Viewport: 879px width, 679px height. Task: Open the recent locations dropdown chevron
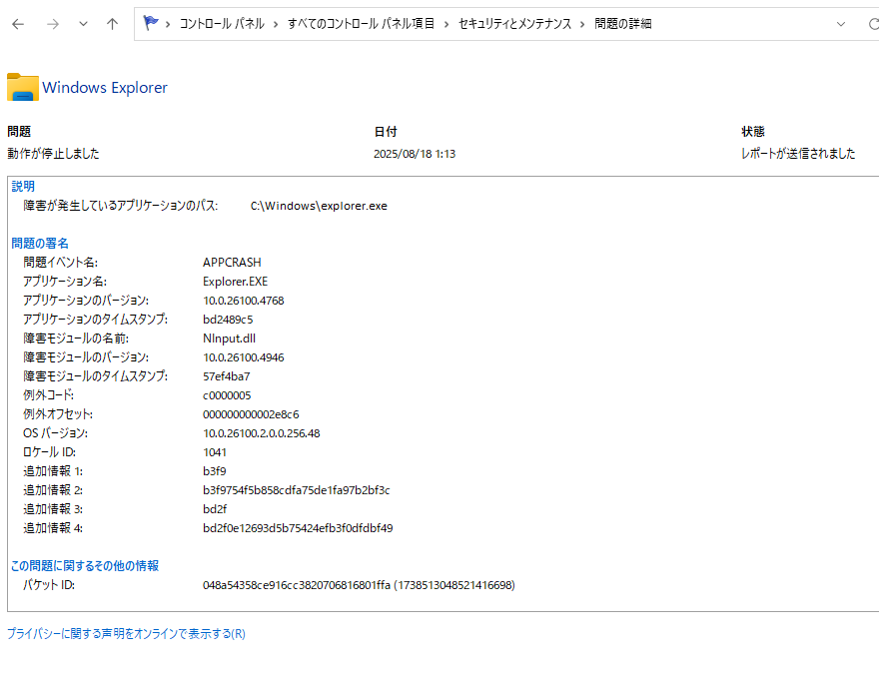click(83, 24)
